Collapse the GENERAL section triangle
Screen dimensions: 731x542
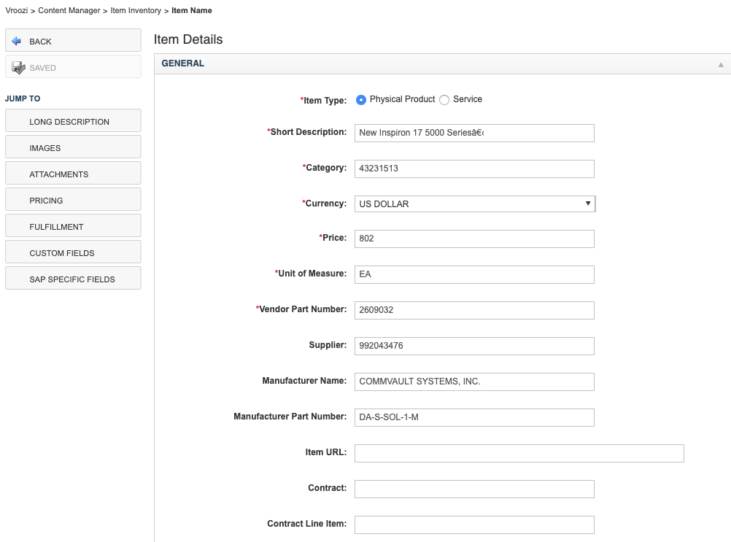(721, 64)
